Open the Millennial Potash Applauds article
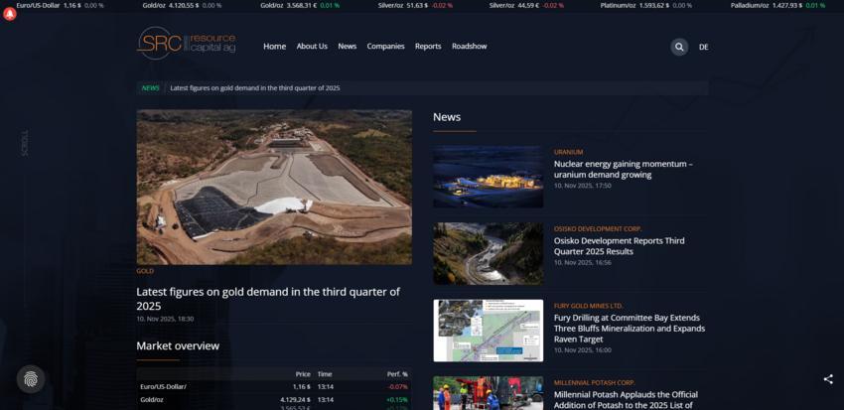Image resolution: width=844 pixels, height=410 pixels. tap(626, 400)
